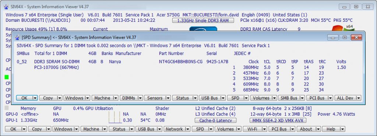377x136 pixels.
Task: Open Status menu in main window's bottom row
Action: point(121,129)
